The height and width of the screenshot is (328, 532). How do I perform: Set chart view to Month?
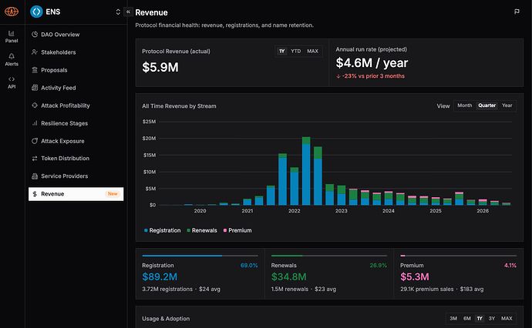(464, 105)
